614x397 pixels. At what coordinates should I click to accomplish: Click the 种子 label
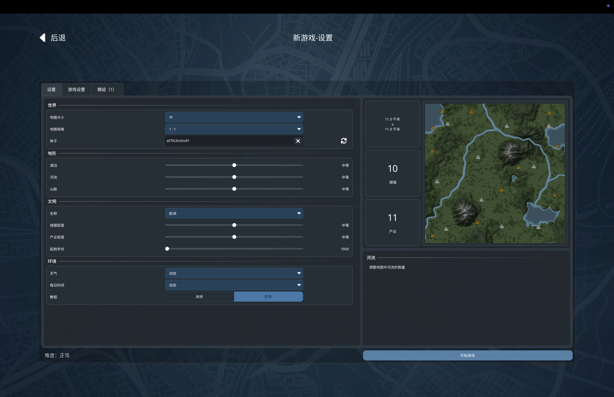click(x=54, y=141)
